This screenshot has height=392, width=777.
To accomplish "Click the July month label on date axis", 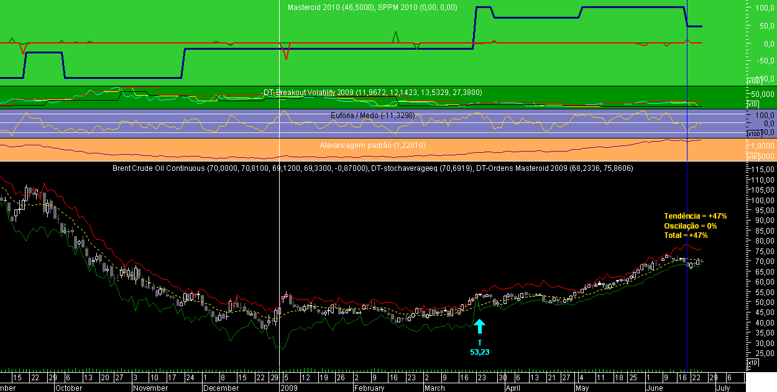I will [722, 388].
